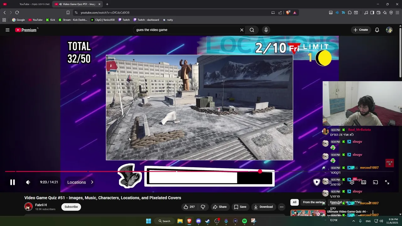The height and width of the screenshot is (226, 402).
Task: Click the address bar URL
Action: click(105, 13)
